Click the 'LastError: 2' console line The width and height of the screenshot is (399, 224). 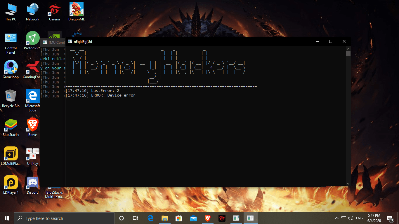pos(92,91)
